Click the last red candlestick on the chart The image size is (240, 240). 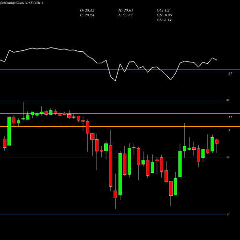[217, 142]
